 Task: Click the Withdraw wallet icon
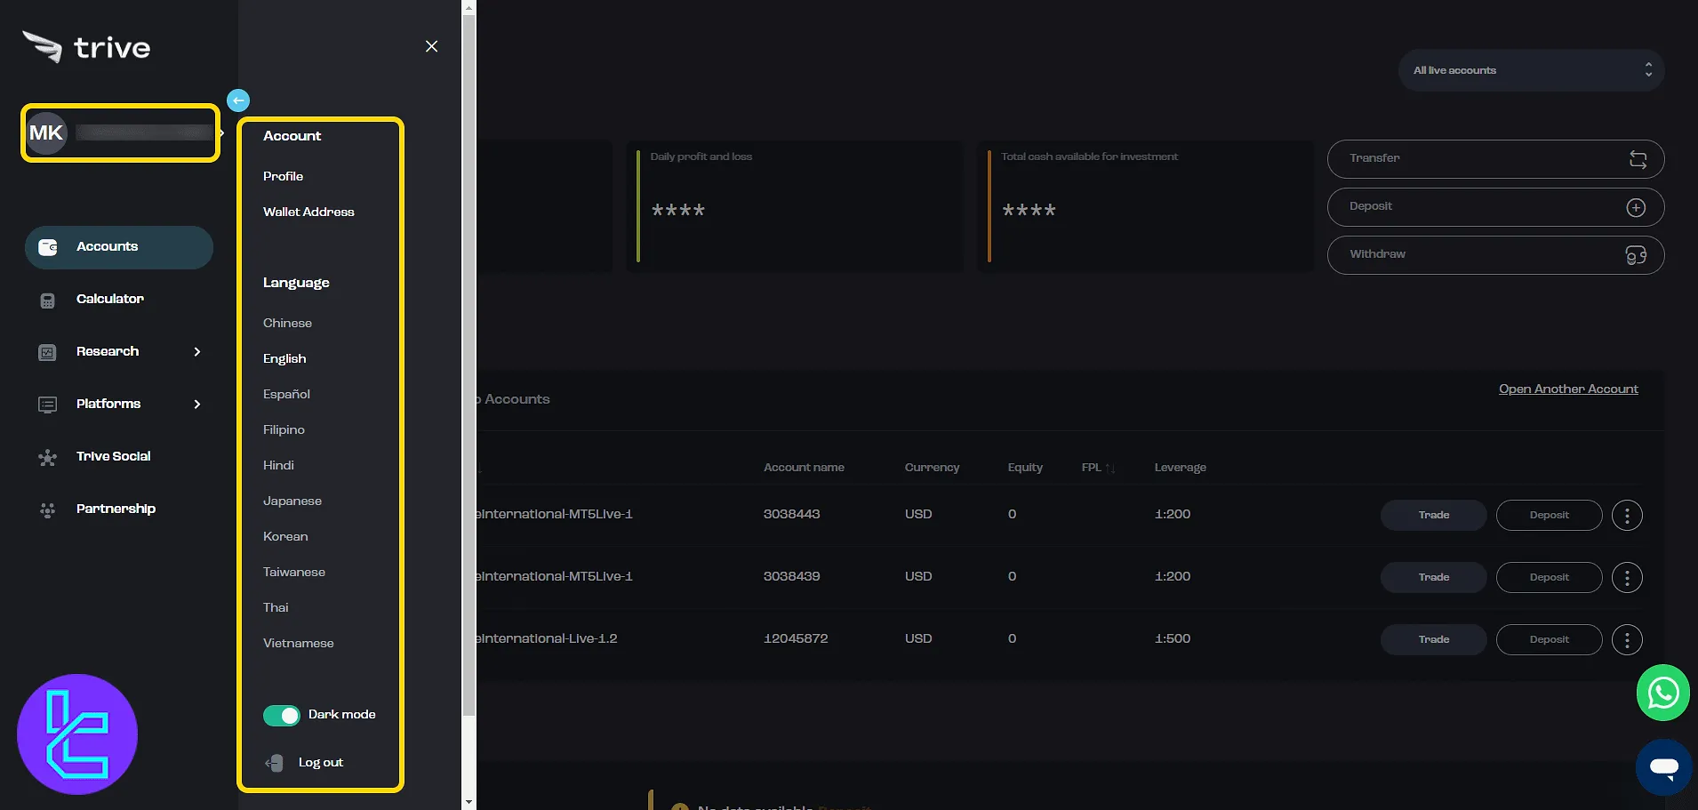(1636, 255)
